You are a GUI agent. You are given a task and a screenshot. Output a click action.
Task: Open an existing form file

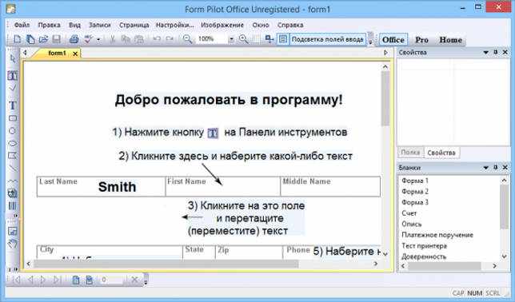click(x=43, y=39)
